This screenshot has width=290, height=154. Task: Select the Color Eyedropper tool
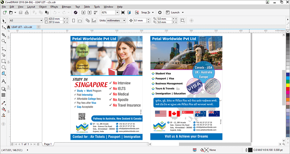pos(3,103)
